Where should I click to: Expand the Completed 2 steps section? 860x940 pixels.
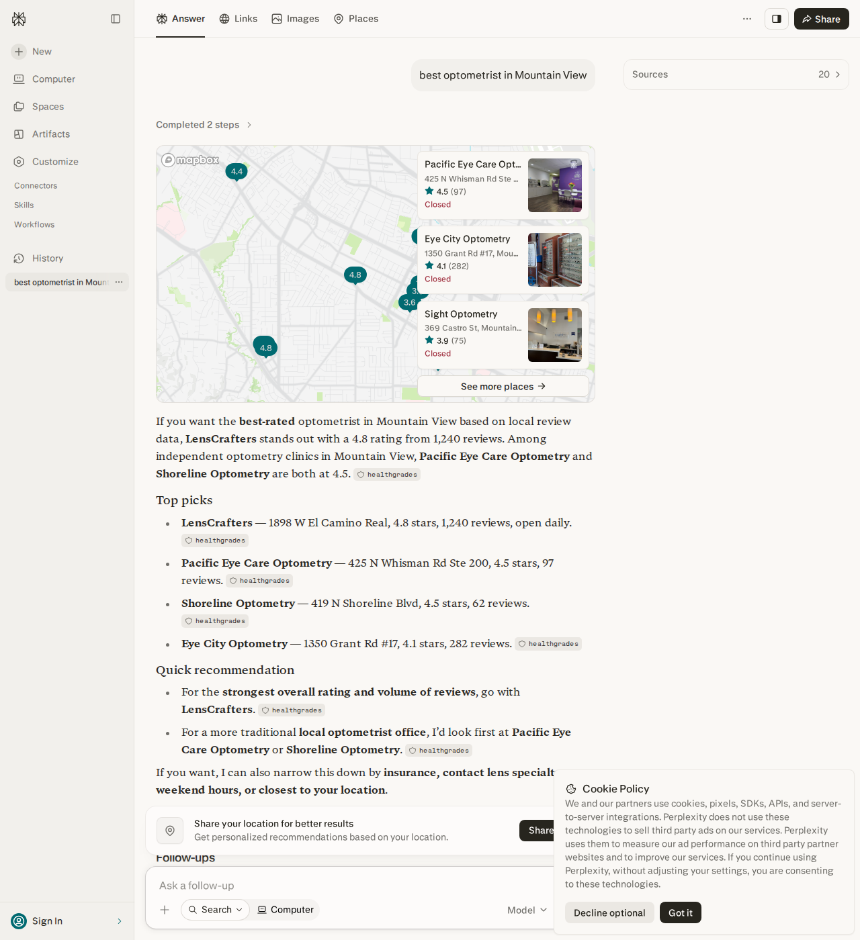point(204,125)
